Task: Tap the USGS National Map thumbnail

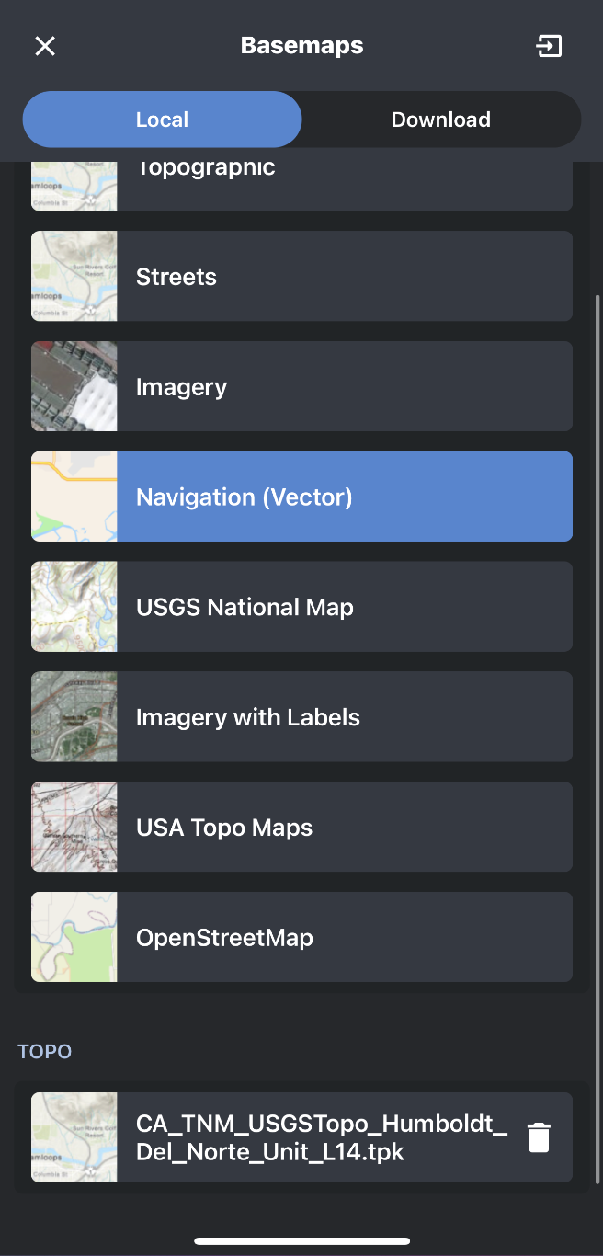Action: pos(74,608)
